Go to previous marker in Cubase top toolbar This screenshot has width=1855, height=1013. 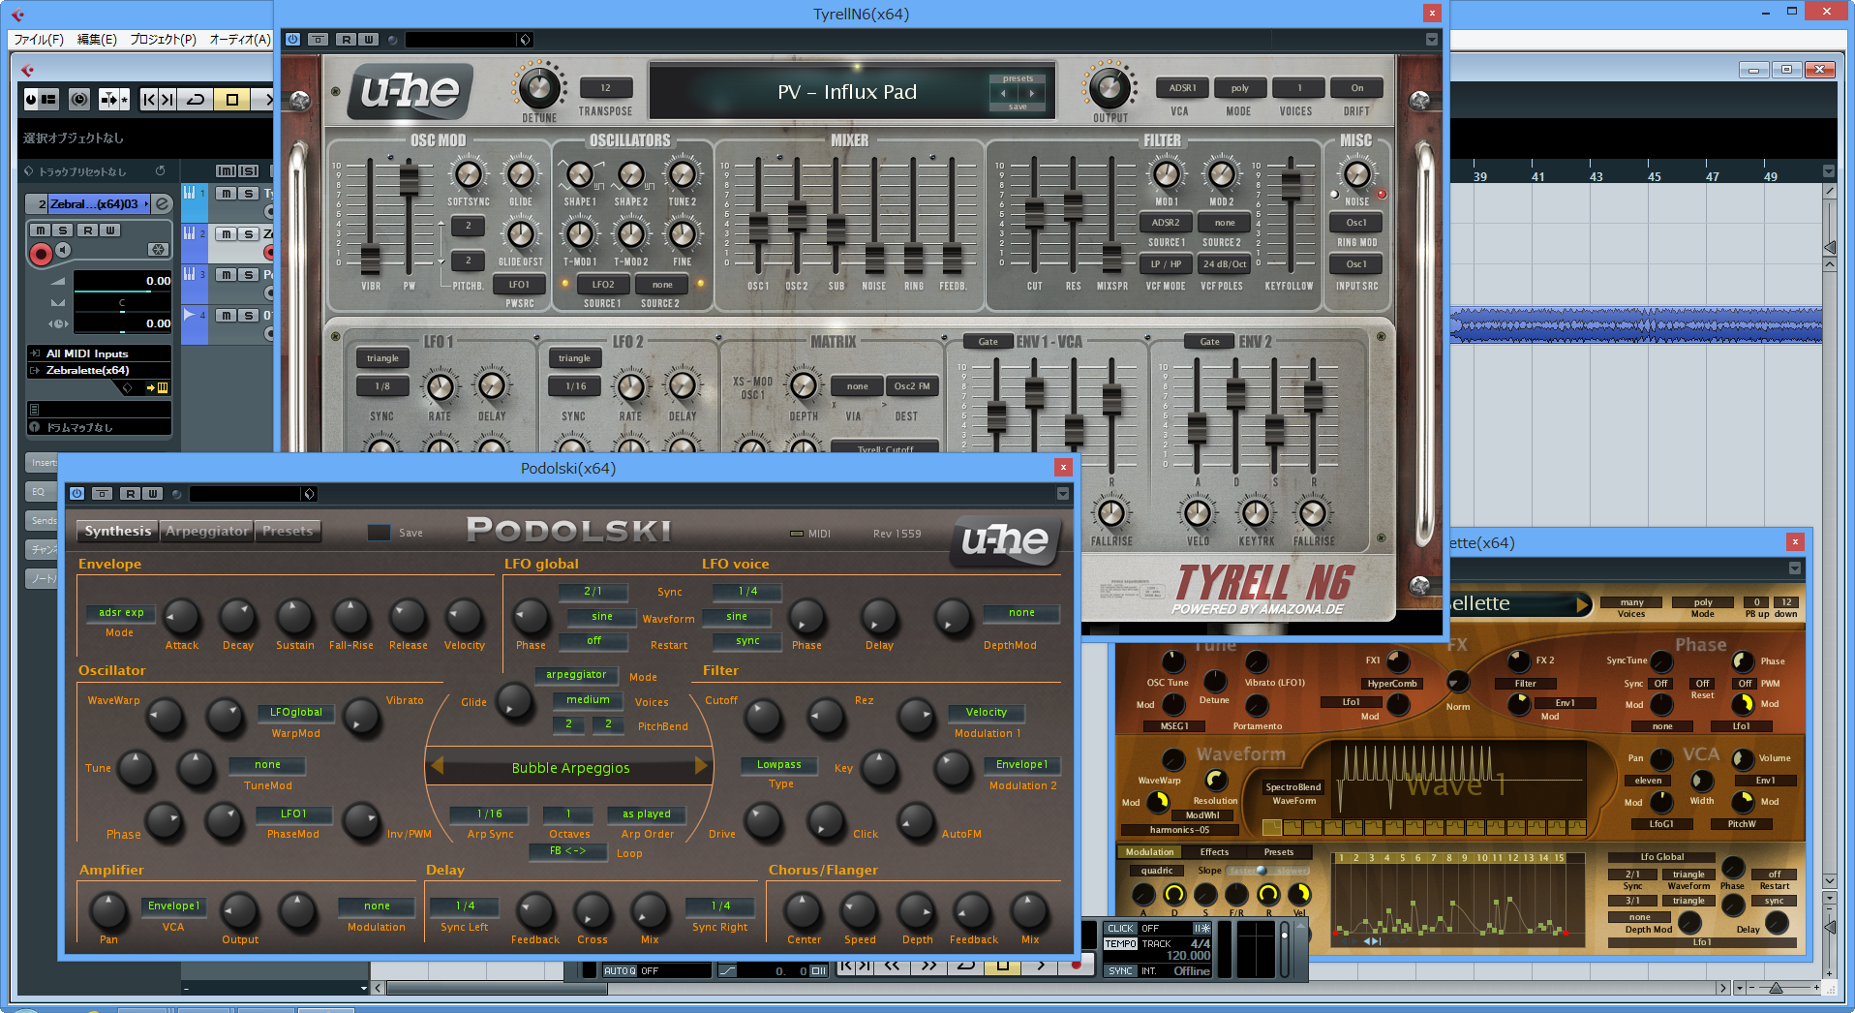tap(148, 99)
